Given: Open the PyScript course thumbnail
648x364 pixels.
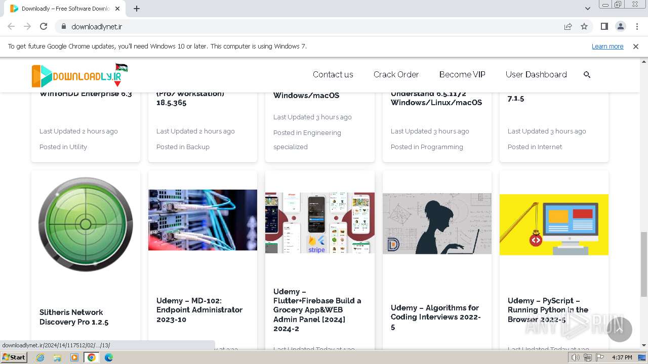Looking at the screenshot, I should [554, 224].
